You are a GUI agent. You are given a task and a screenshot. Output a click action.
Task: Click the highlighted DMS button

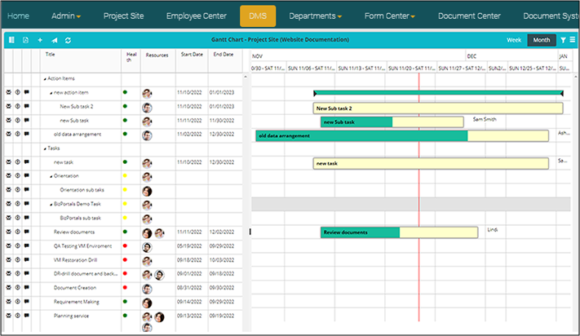[258, 15]
